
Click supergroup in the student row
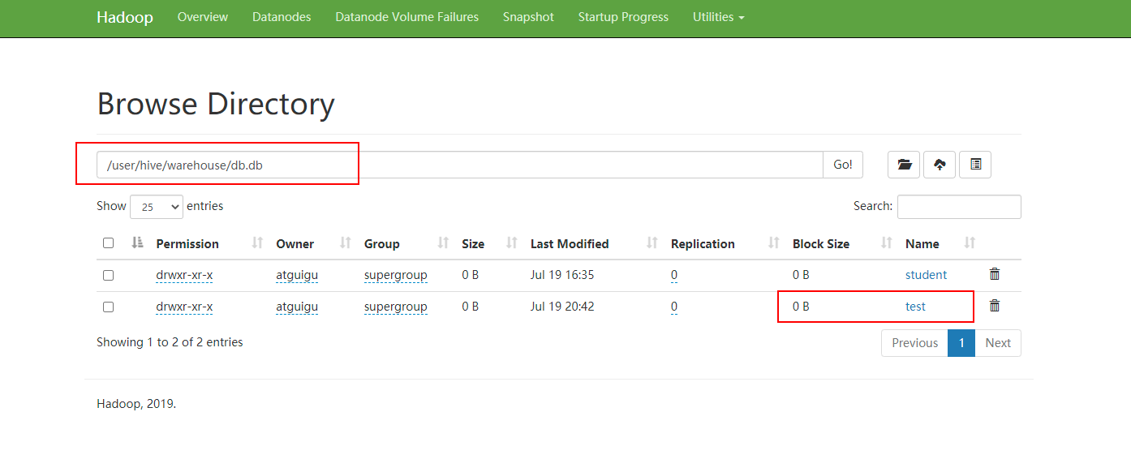(x=396, y=275)
